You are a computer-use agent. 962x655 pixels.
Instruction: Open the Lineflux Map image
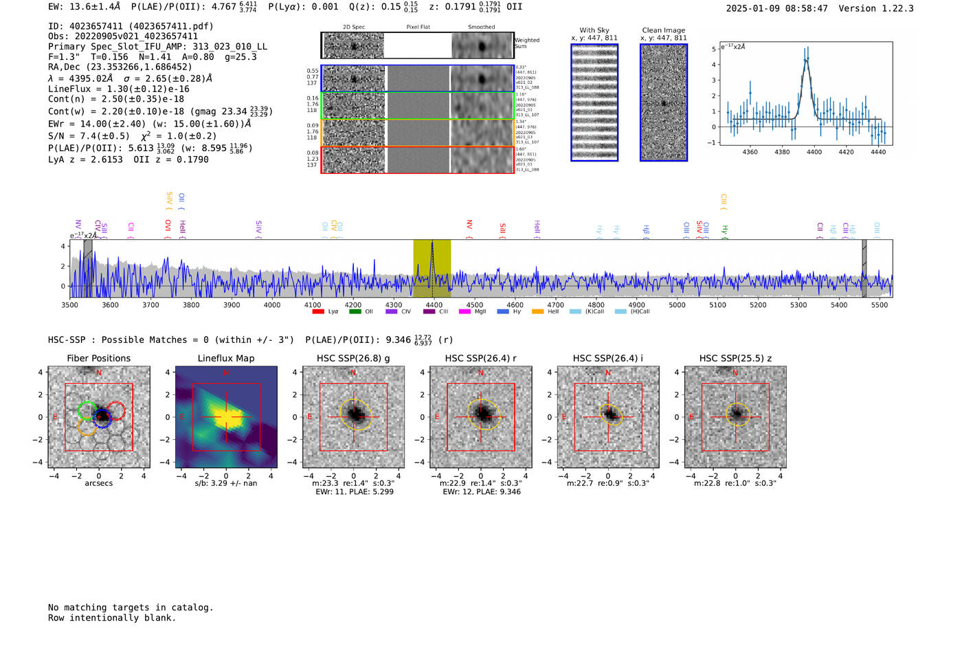click(226, 417)
